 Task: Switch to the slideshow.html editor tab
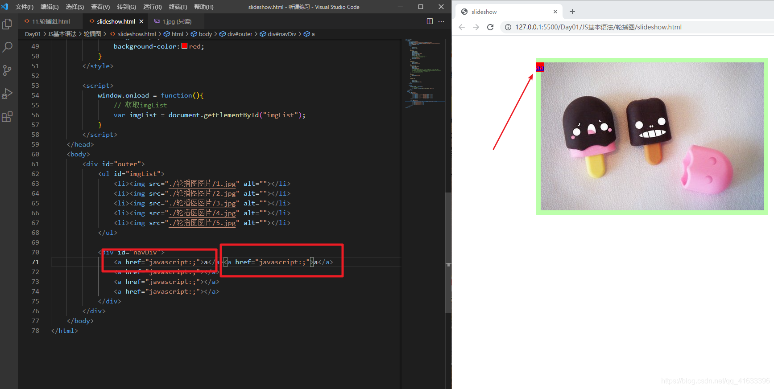(116, 21)
